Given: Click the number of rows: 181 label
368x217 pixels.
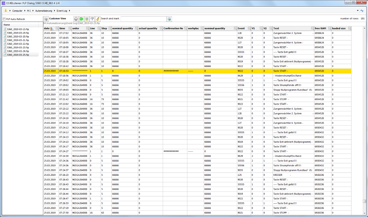Looking at the screenshot, I should click(x=353, y=18).
